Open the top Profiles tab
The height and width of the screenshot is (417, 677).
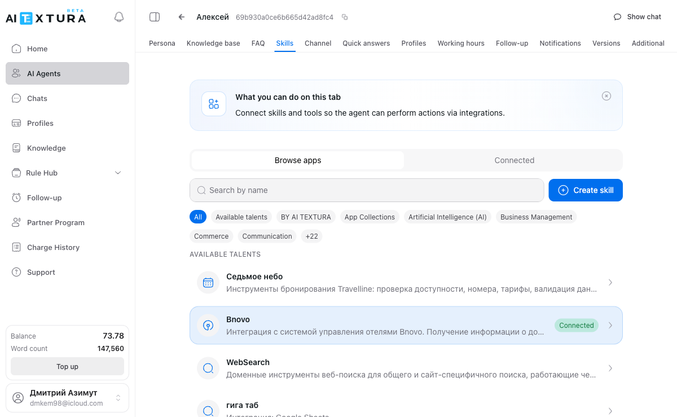[414, 43]
